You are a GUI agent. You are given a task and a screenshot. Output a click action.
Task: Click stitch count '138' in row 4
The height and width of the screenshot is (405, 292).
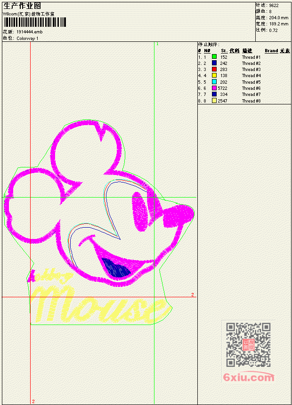224,76
